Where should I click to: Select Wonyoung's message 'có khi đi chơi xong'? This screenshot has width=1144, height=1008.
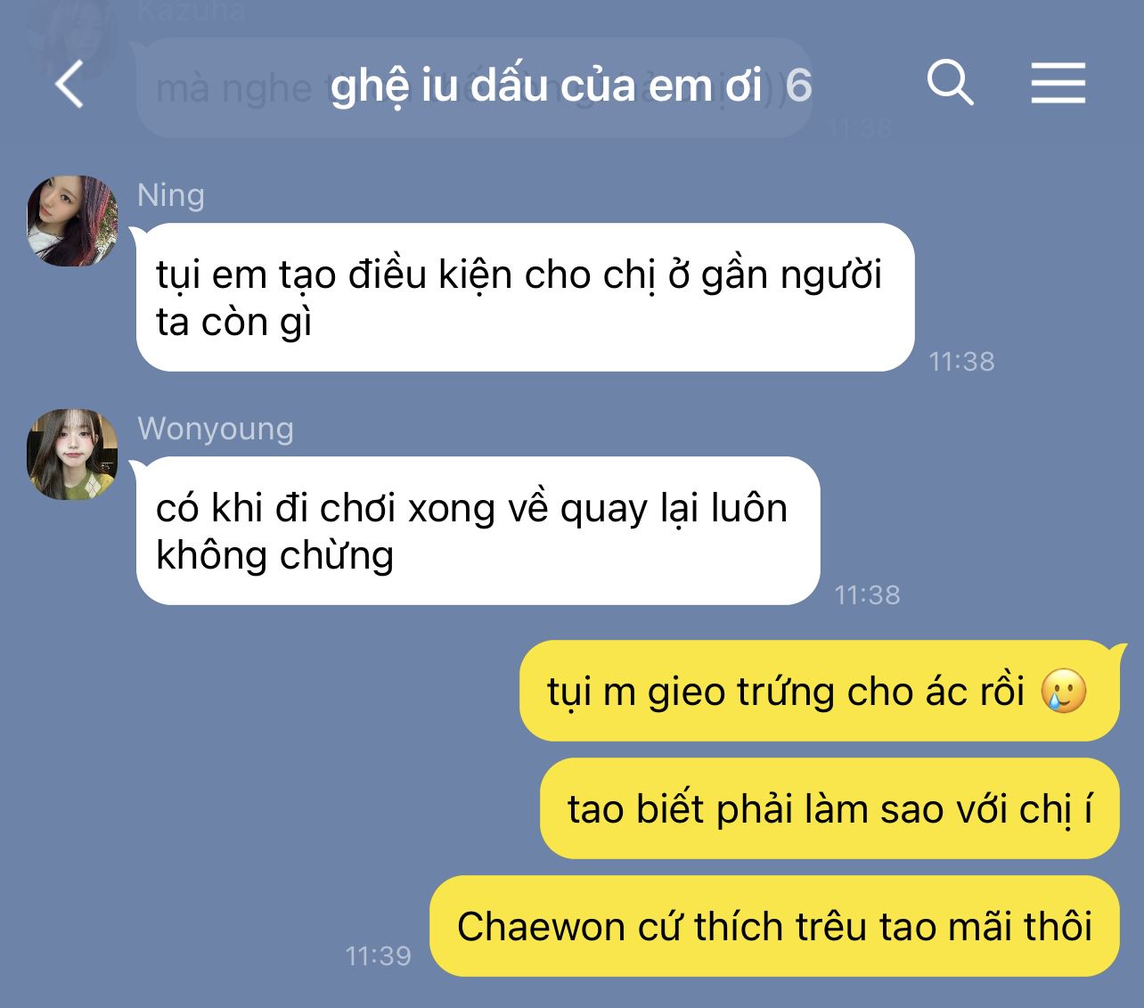(x=478, y=530)
